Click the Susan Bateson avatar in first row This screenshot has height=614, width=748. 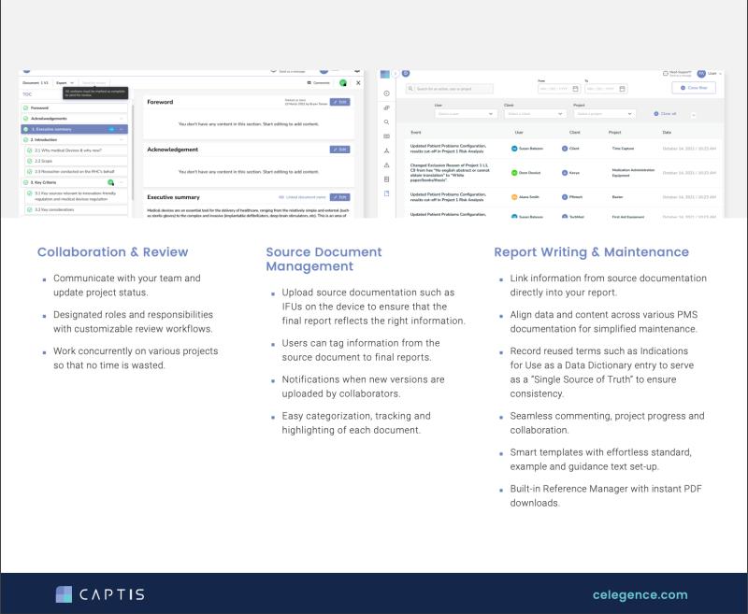[514, 149]
